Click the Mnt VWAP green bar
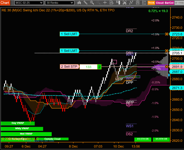184x150 pixels. click(x=26, y=134)
